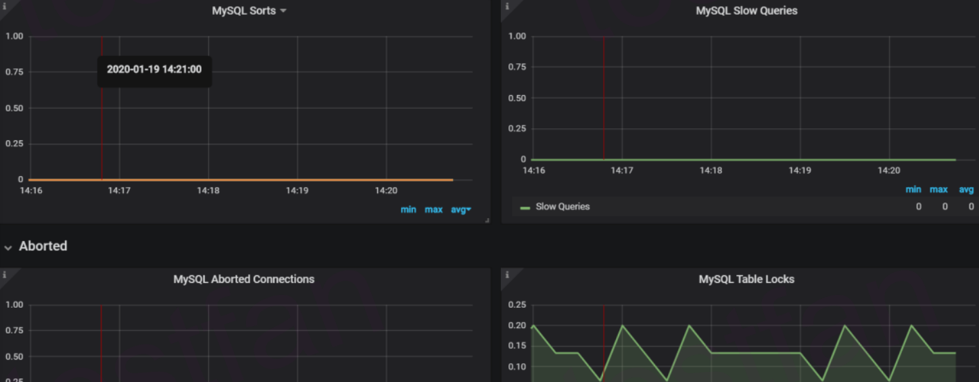The width and height of the screenshot is (979, 382).
Task: Collapse the Aborted row section
Action: (8, 248)
